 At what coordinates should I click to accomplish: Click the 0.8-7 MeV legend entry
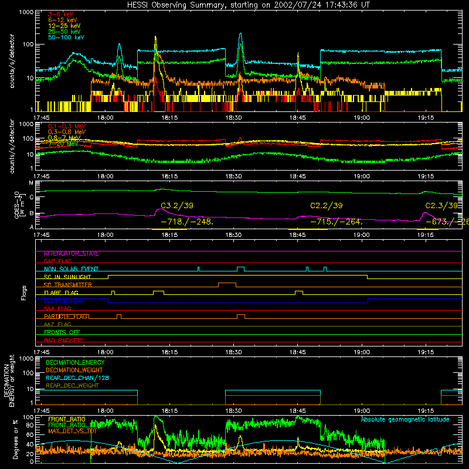pos(64,138)
